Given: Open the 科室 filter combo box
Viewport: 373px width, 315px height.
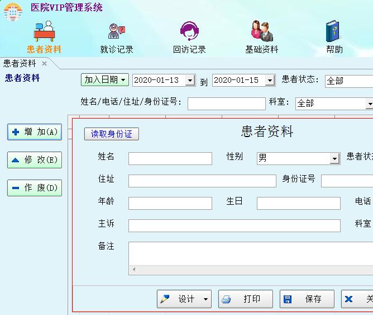Looking at the screenshot, I should tap(334, 104).
